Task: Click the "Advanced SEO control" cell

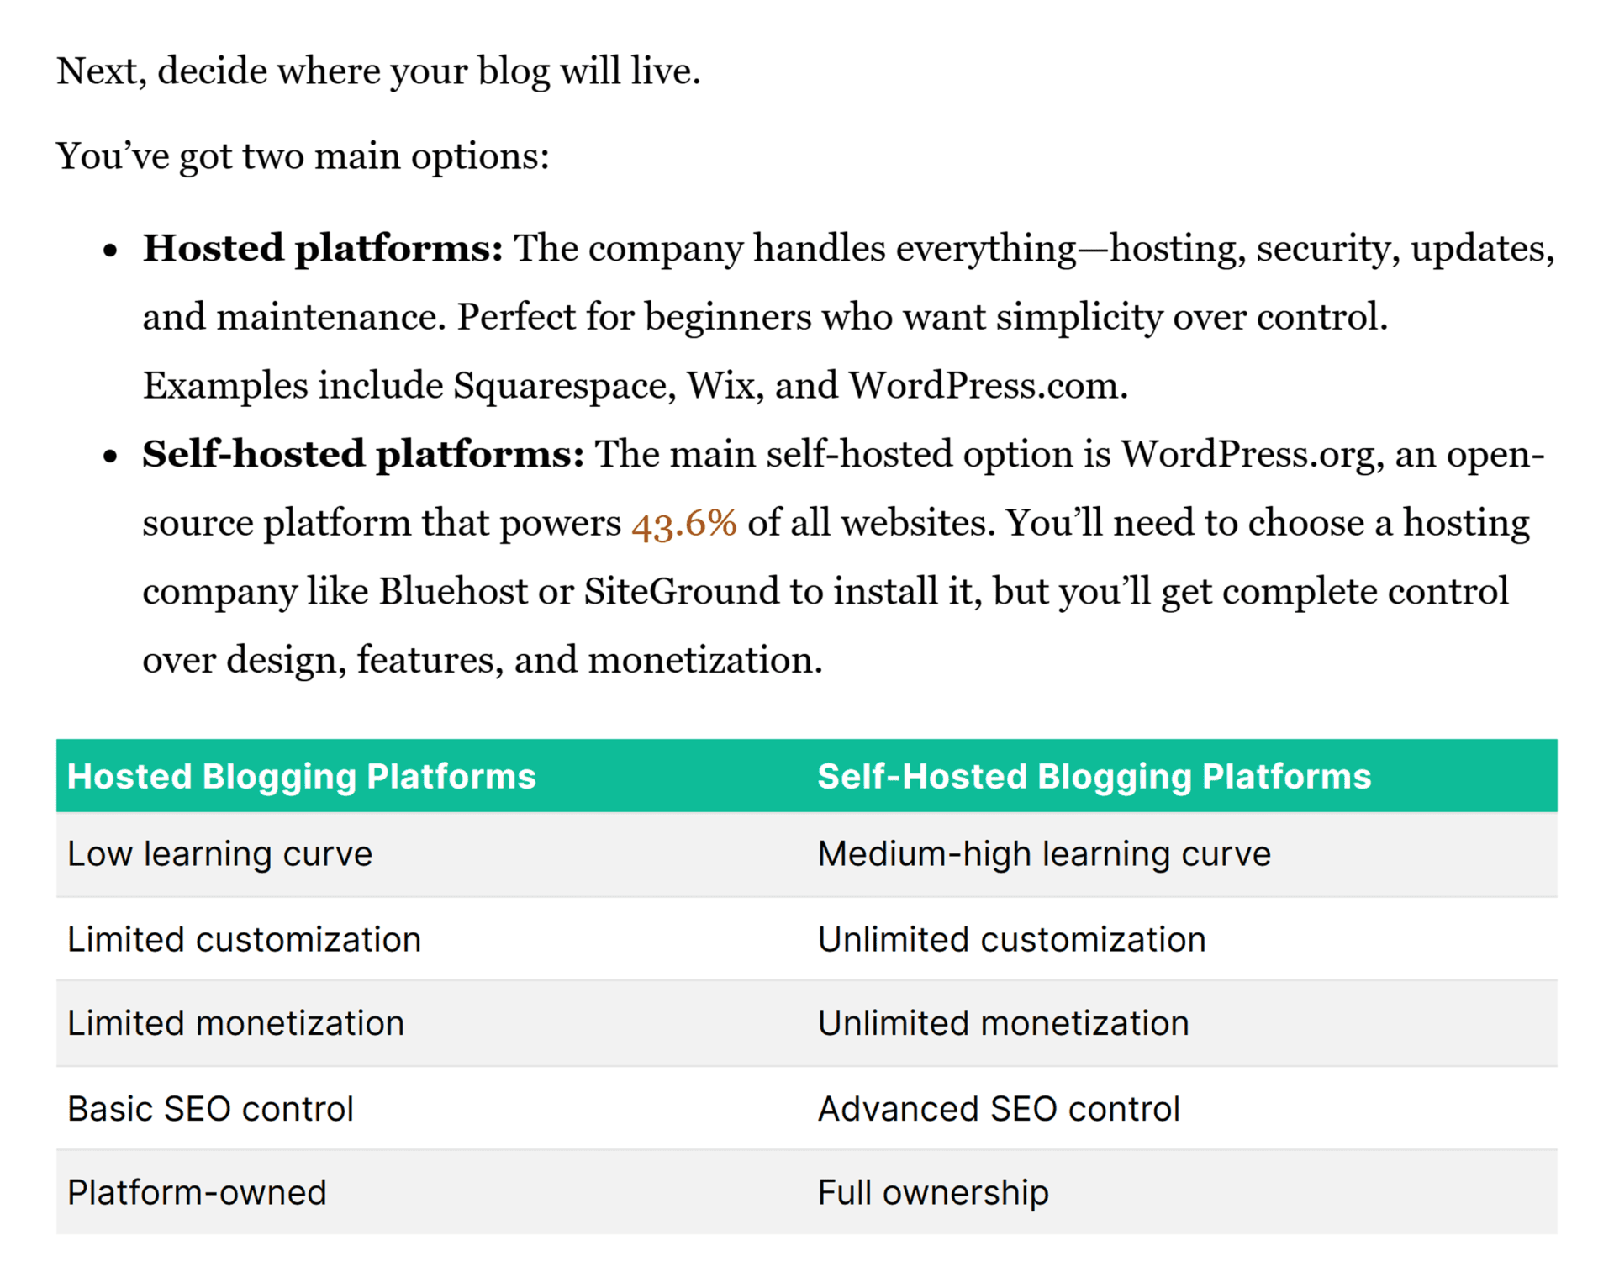Action: 999,1109
